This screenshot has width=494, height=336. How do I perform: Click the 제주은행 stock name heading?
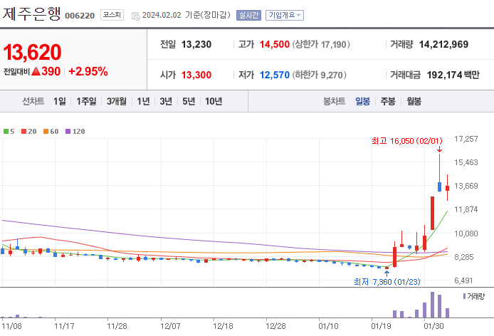(31, 14)
